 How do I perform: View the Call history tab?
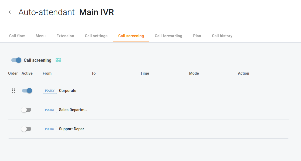tap(222, 36)
